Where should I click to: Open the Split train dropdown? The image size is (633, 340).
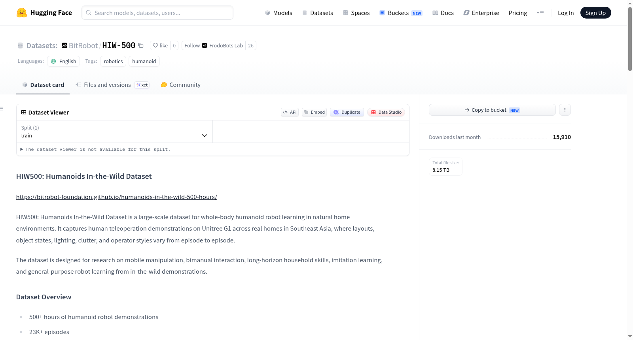pos(114,131)
